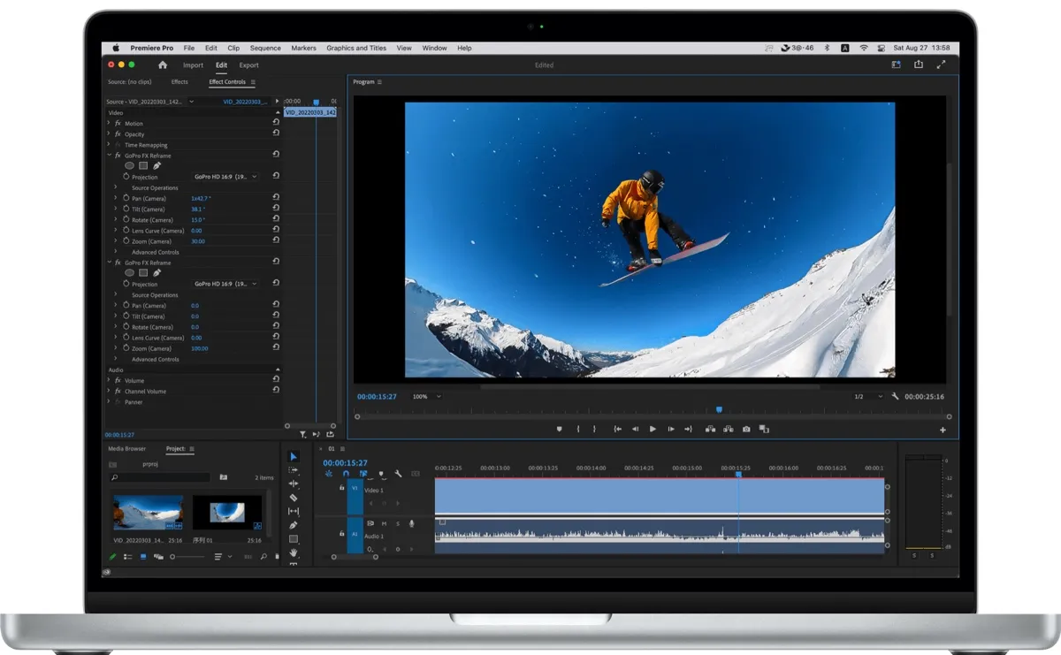
Task: Click the Import workspace button
Action: (x=193, y=65)
